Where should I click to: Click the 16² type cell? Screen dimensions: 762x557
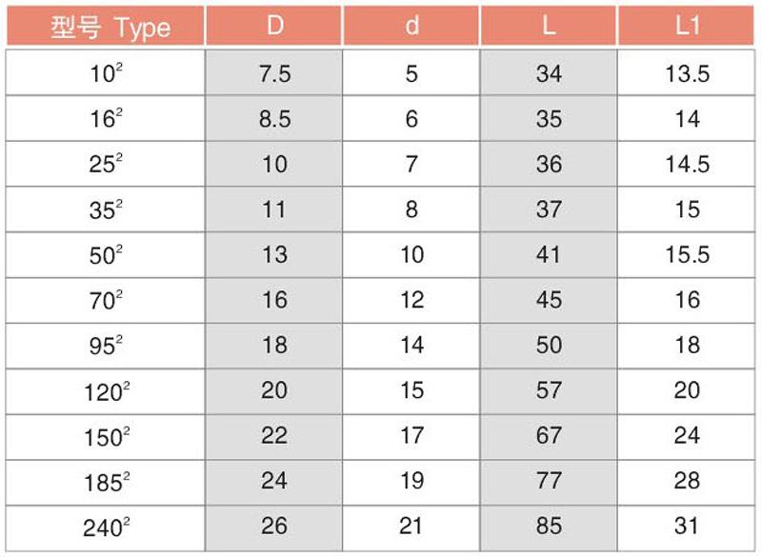click(x=106, y=118)
